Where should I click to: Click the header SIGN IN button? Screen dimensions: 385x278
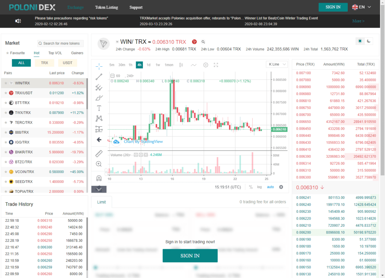click(x=333, y=7)
